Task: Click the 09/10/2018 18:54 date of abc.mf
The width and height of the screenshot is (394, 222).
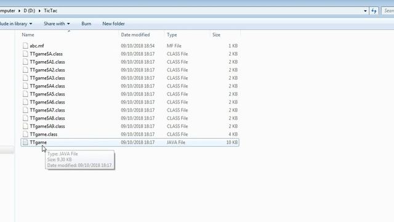Action: pos(138,46)
